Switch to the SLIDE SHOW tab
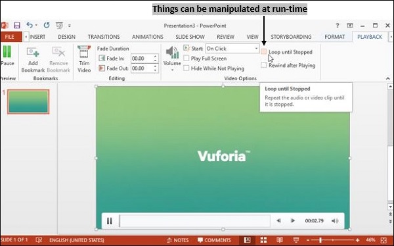Screen dimensions: 394x246 (x=190, y=37)
